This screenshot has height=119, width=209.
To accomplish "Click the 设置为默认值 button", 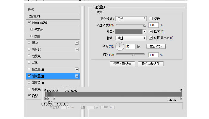I will point(122,64).
